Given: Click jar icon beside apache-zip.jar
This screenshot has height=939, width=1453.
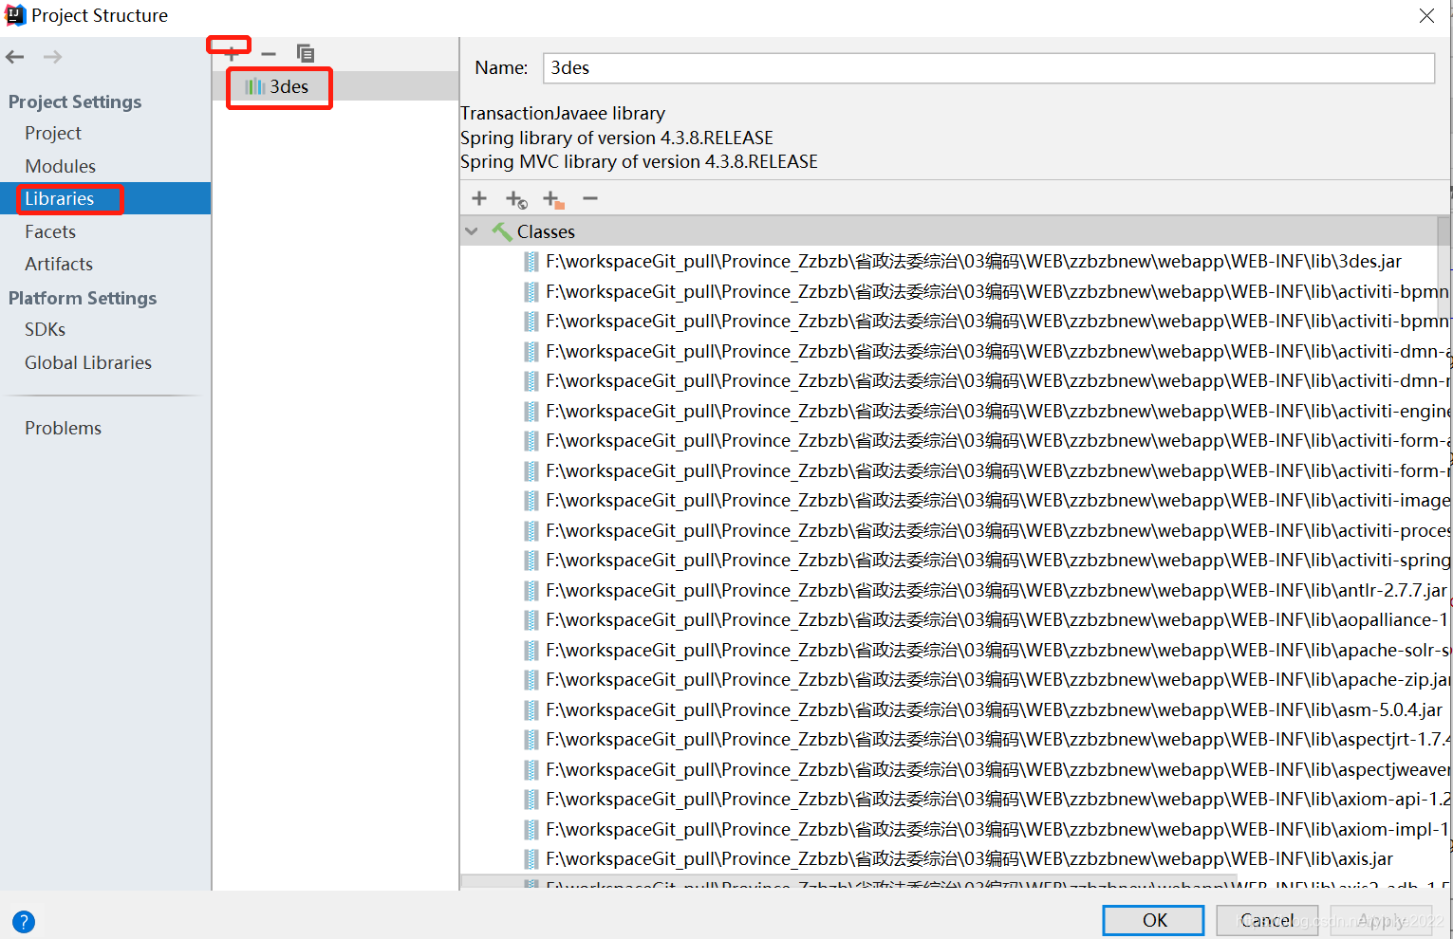Looking at the screenshot, I should click(x=531, y=680).
